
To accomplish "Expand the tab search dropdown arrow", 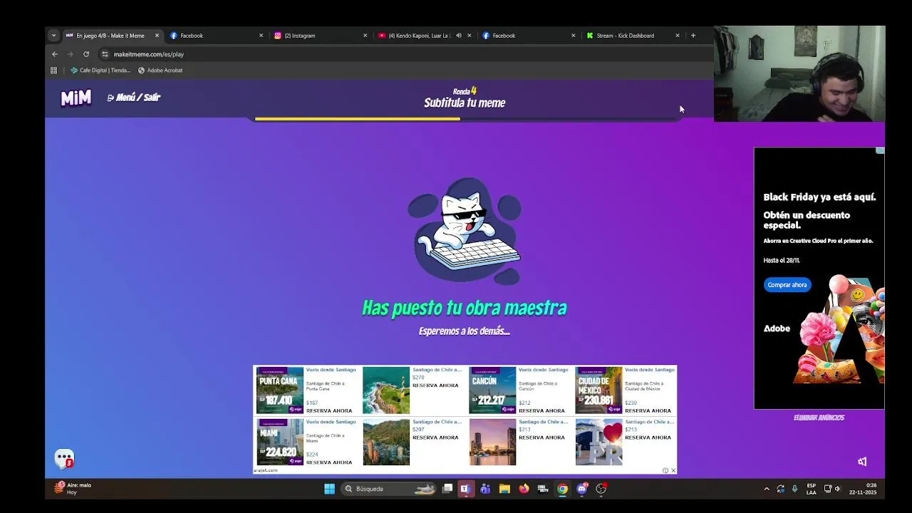I will 53,36.
